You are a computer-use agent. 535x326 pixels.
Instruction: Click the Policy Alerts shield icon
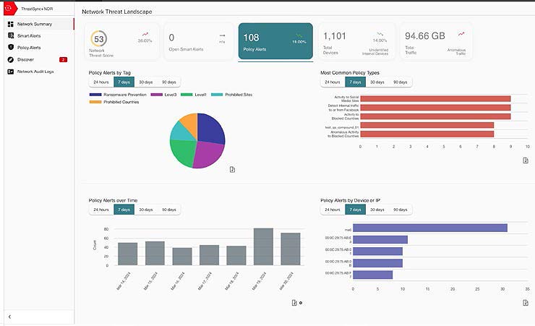tap(11, 47)
